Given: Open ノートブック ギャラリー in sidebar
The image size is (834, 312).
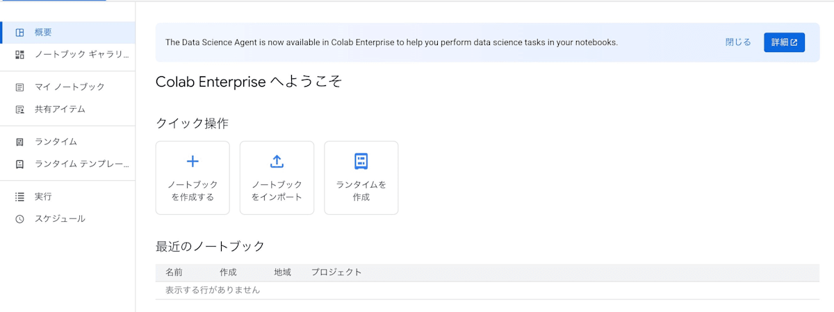Looking at the screenshot, I should (x=67, y=54).
